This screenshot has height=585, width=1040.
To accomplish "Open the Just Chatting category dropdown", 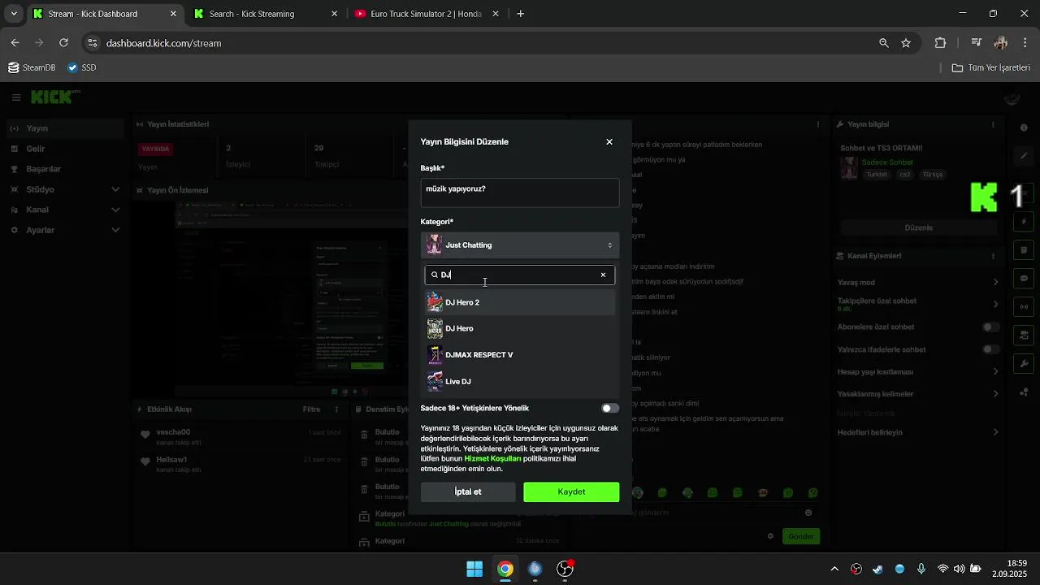I will (x=520, y=245).
